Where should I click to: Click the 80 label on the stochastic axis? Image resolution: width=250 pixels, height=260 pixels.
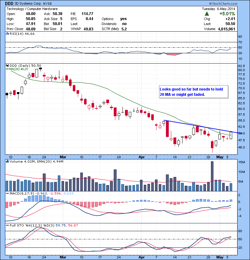(240, 231)
